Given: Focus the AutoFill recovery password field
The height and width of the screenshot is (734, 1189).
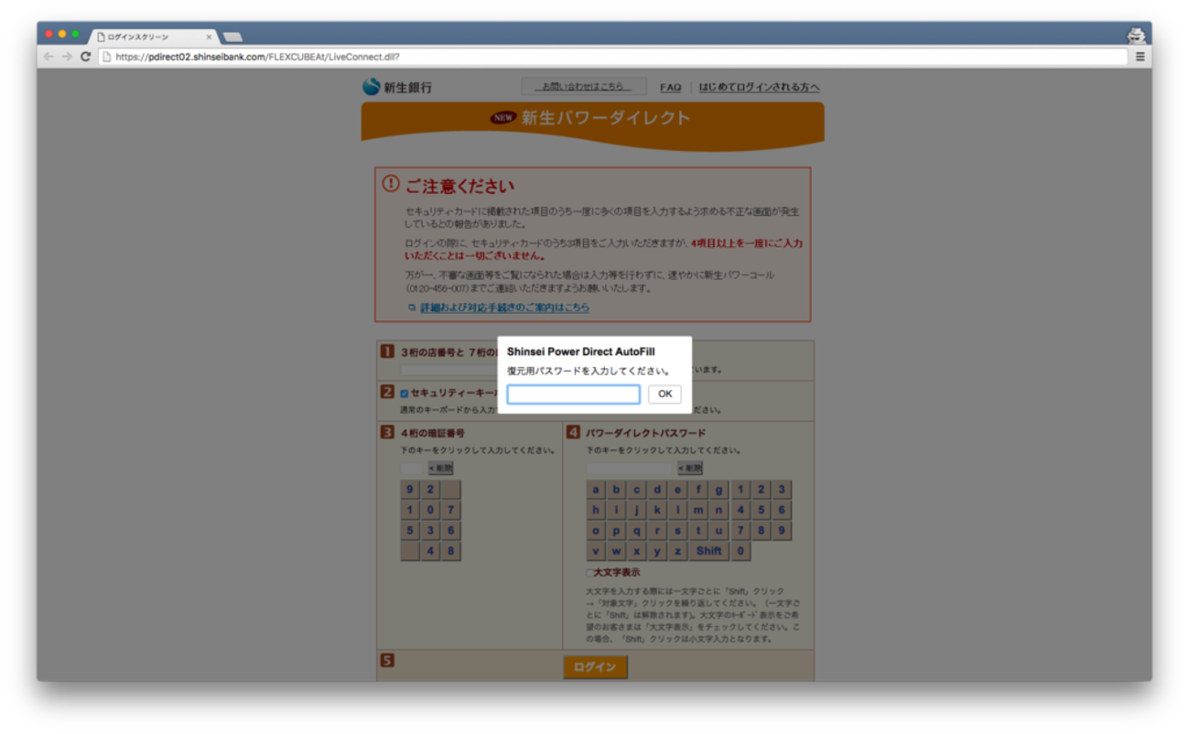Looking at the screenshot, I should [574, 394].
